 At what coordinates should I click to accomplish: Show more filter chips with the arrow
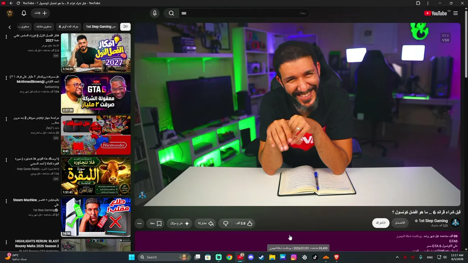click(x=10, y=27)
